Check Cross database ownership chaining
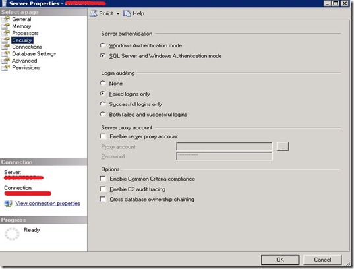354x269 pixels. click(x=103, y=199)
